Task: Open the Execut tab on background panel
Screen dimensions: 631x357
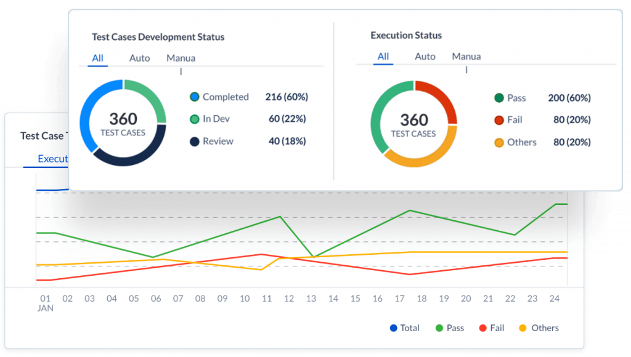Action: [x=52, y=158]
